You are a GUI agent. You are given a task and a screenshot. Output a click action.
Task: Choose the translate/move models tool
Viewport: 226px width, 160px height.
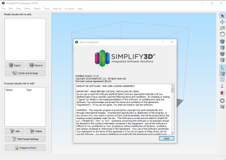point(222,22)
